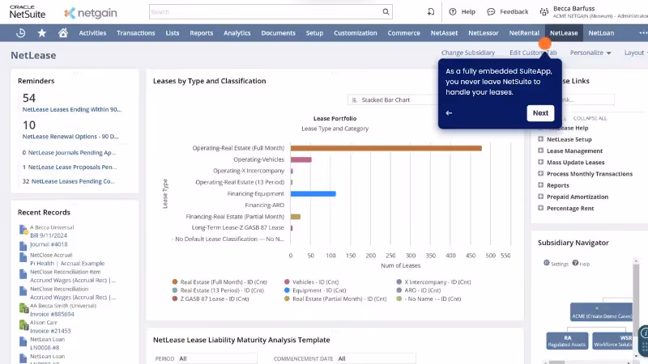Viewport: 648px width, 364px height.
Task: Open the AA Becca Smith invoice icon
Action: 23,308
